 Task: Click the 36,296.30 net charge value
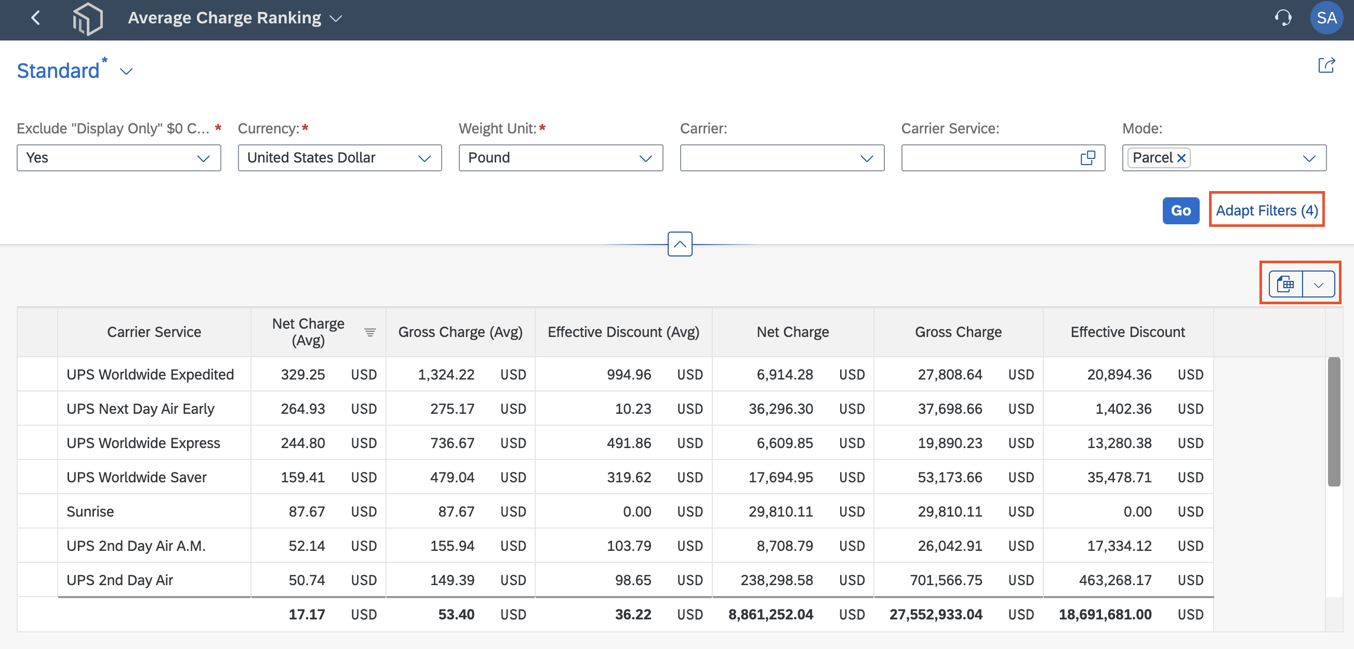pyautogui.click(x=780, y=409)
